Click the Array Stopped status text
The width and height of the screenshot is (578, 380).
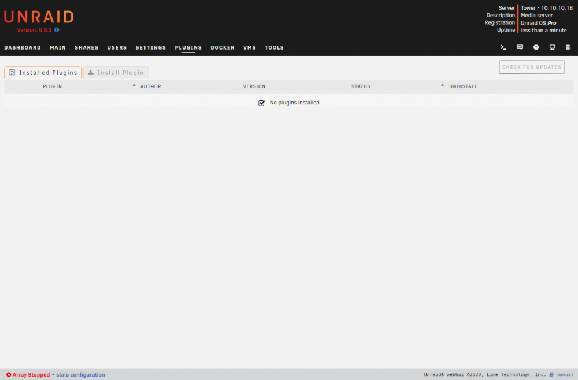click(x=31, y=374)
